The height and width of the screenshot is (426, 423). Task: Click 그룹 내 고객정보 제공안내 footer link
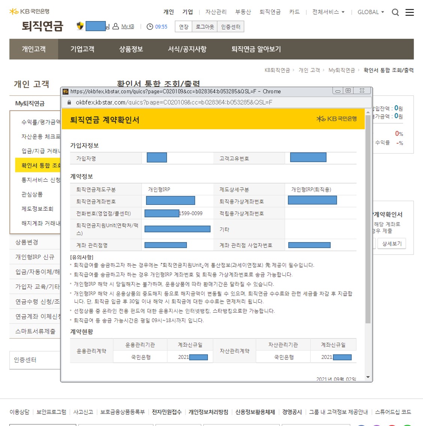339,412
